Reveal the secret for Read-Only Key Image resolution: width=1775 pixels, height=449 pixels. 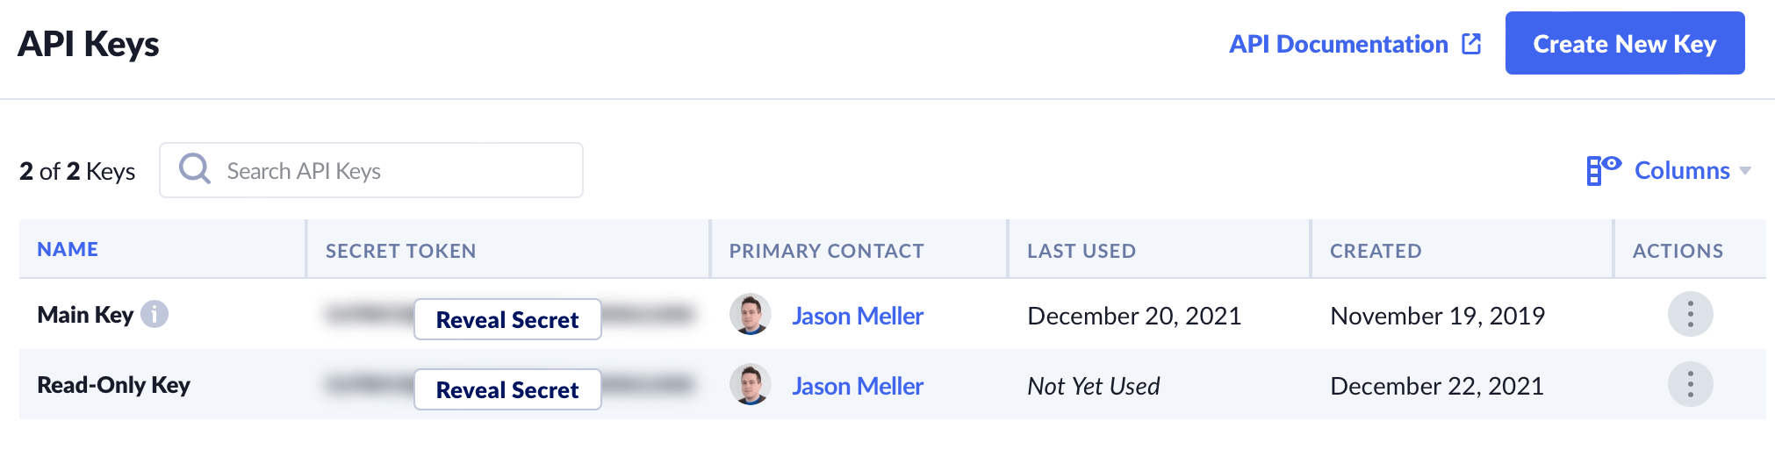click(507, 389)
